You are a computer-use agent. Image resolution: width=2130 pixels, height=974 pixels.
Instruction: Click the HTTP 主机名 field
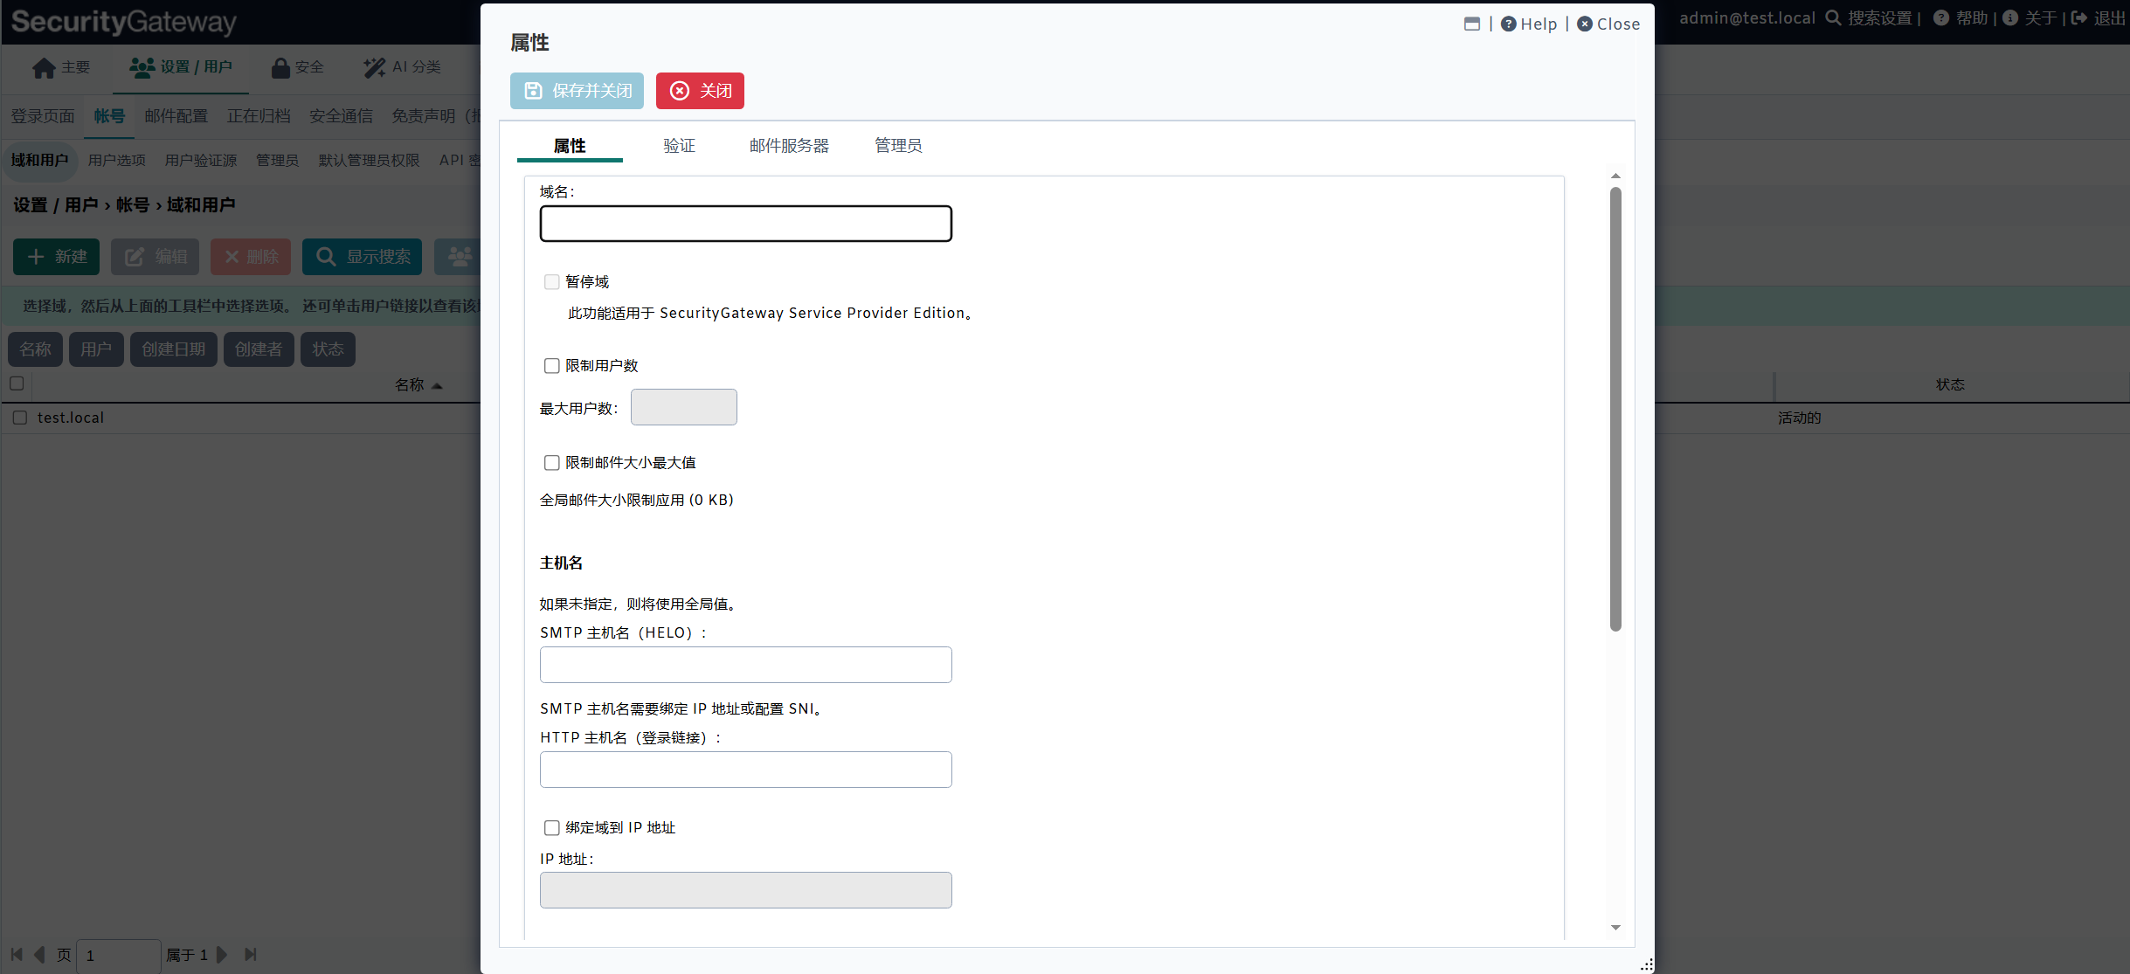(x=746, y=770)
